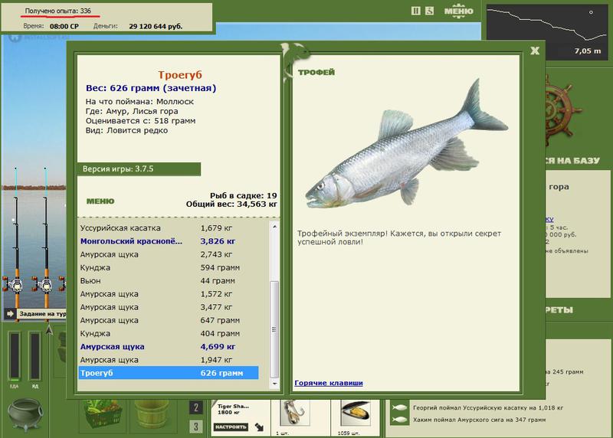Select Уссурийская касатка 1,679 кг row
This screenshot has width=613, height=438.
coord(168,227)
